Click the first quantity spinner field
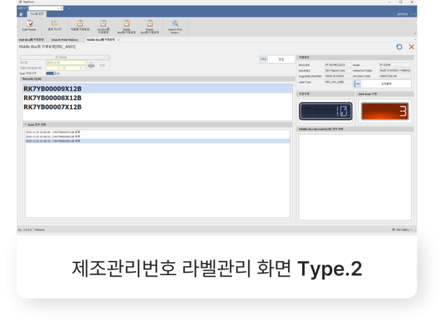Image resolution: width=444 pixels, height=324 pixels. coord(55,68)
